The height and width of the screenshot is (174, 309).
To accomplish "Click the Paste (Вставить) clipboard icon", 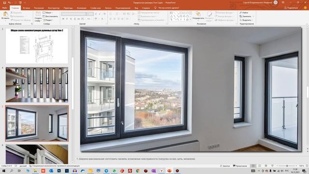I will 5,14.
